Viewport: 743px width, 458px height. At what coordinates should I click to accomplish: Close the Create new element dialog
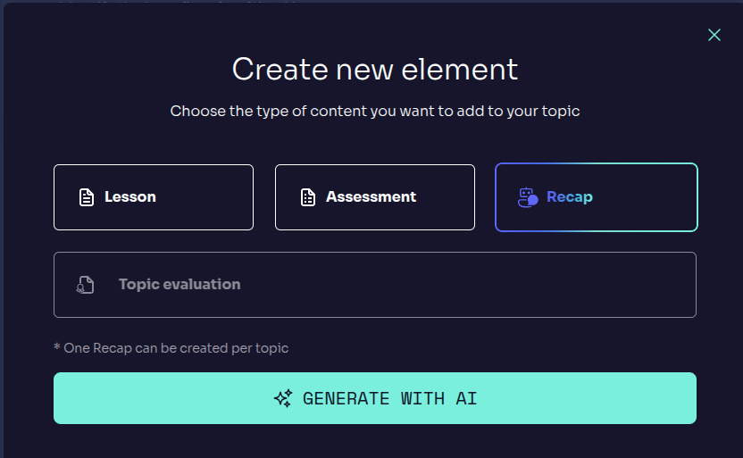pos(714,35)
